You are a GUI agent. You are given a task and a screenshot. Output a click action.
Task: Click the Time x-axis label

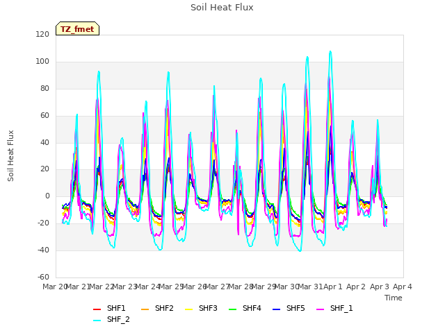click(x=394, y=298)
